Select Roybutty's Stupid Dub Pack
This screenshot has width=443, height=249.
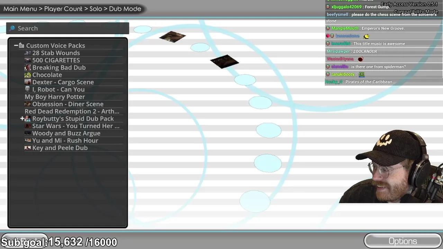click(x=73, y=119)
